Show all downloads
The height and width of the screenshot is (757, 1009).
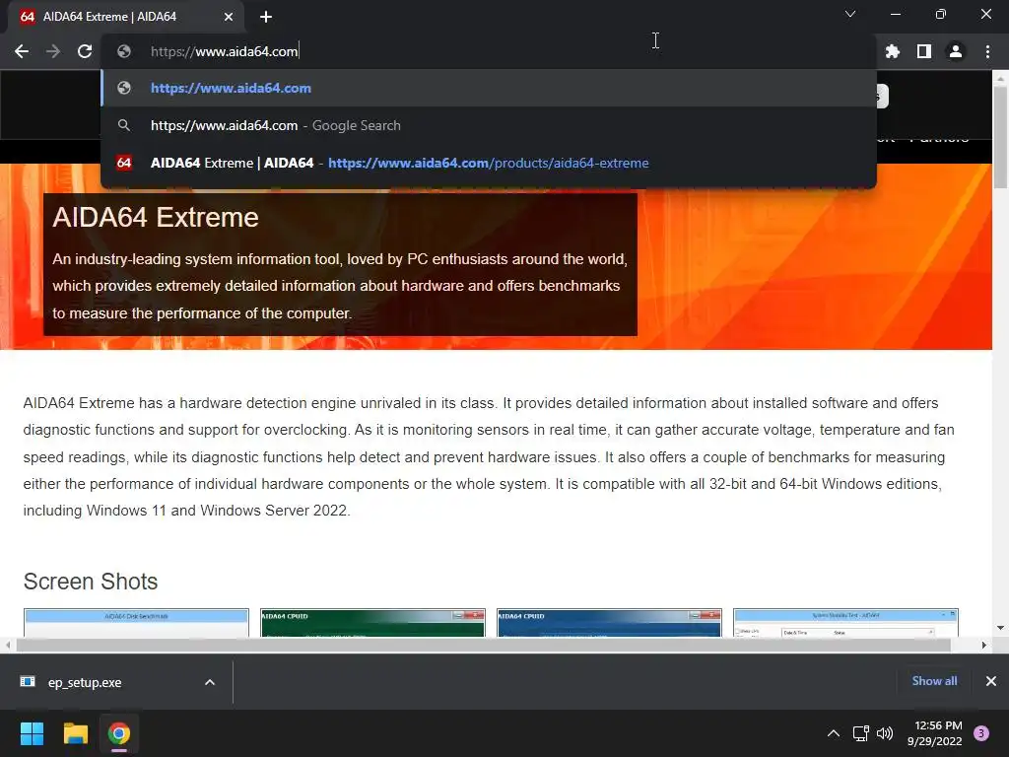click(x=934, y=681)
